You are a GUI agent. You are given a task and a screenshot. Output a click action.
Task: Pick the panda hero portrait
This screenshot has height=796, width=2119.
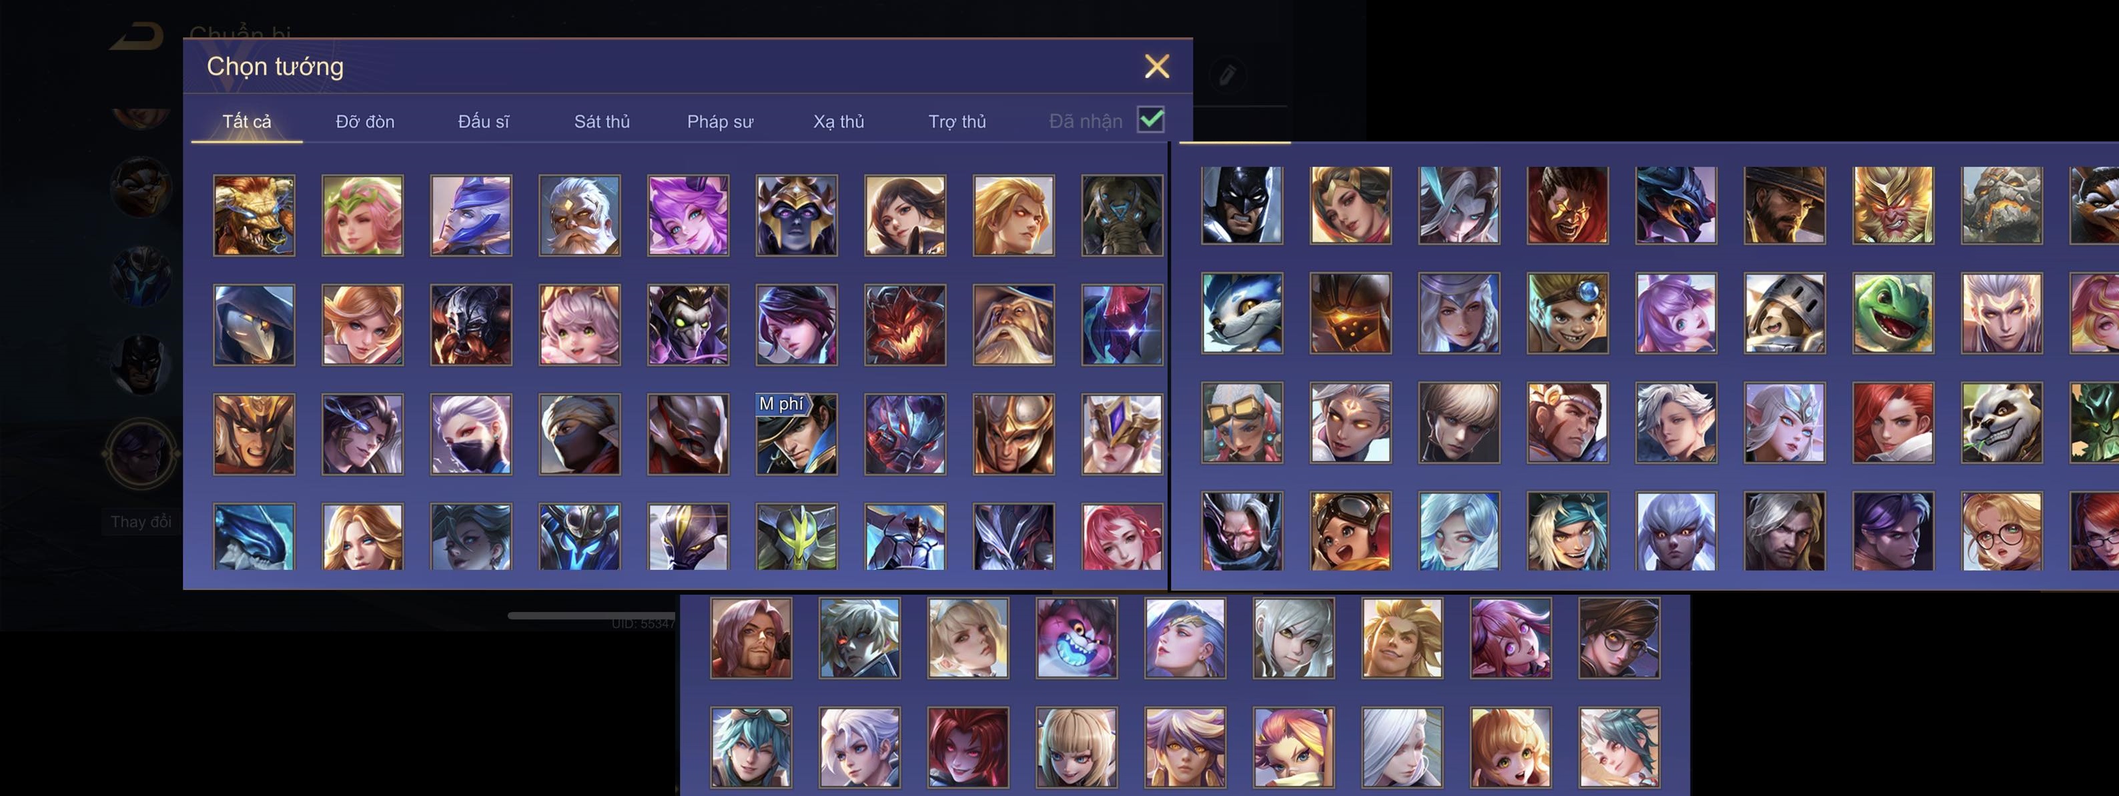coord(2002,423)
